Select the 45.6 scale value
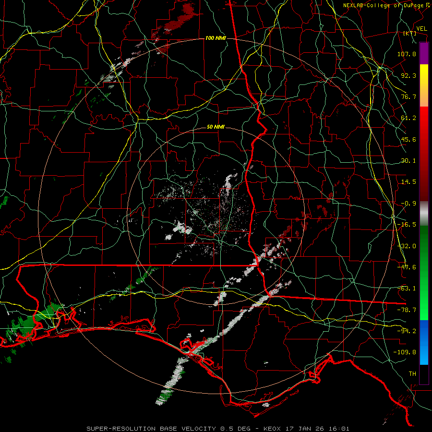The height and width of the screenshot is (432, 432). click(408, 139)
